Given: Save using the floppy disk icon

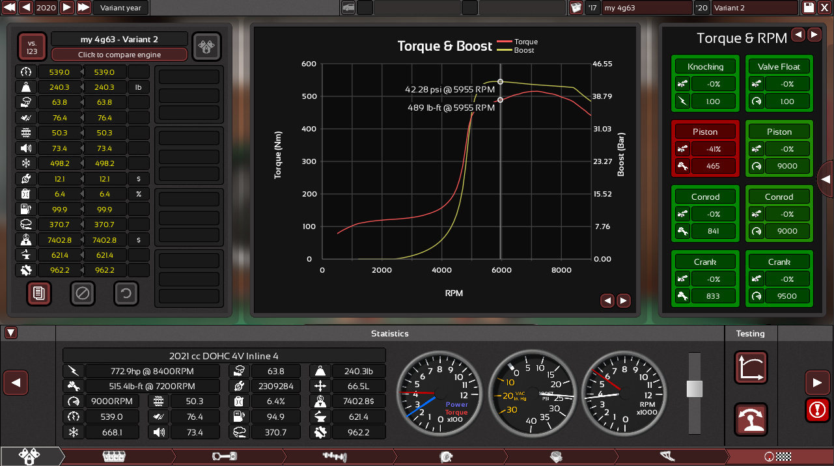Looking at the screenshot, I should pos(809,8).
